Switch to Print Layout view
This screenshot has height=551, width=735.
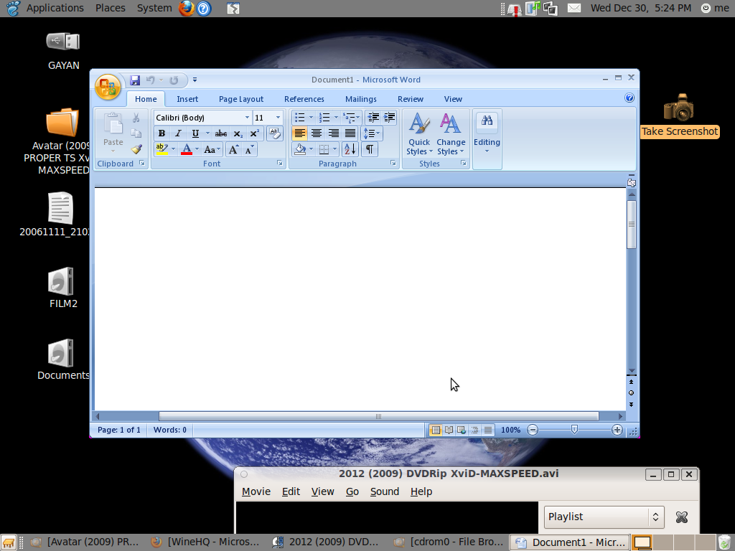[x=436, y=430]
